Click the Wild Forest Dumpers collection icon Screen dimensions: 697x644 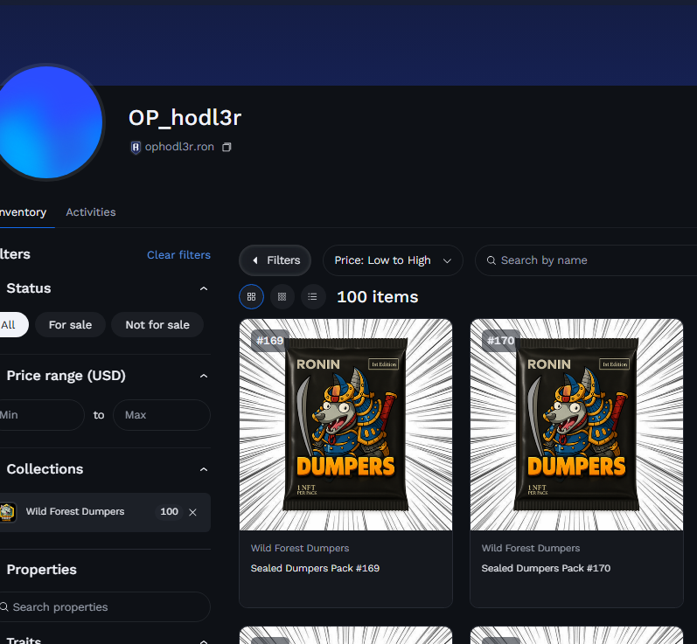[7, 512]
